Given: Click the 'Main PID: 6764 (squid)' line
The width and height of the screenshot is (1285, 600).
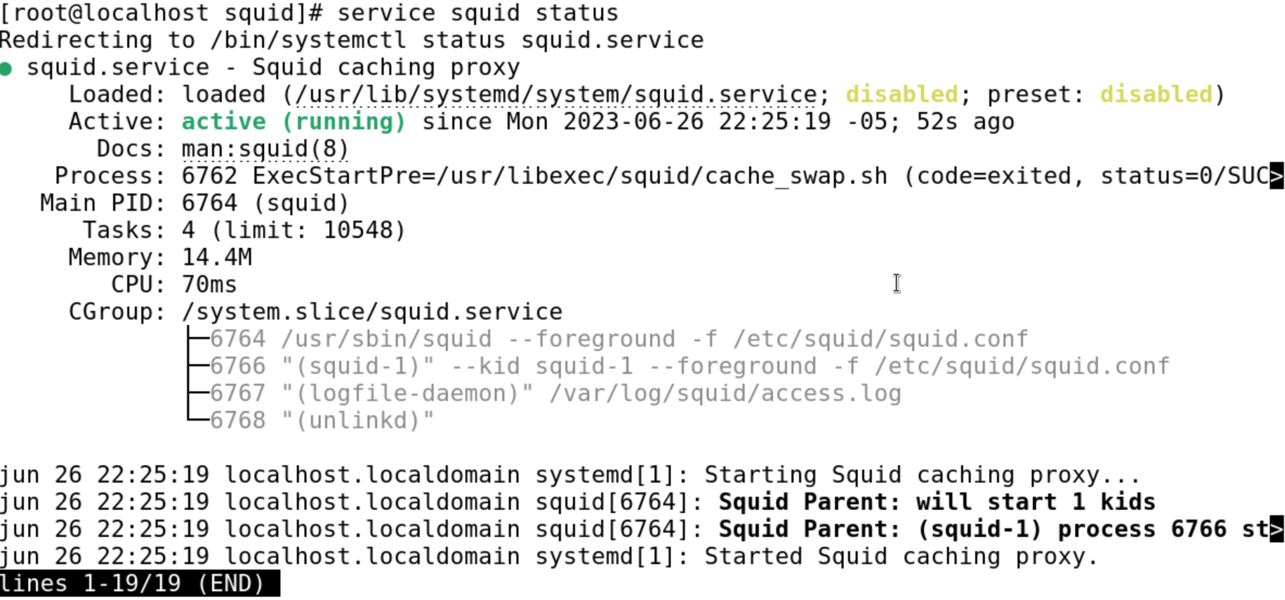Looking at the screenshot, I should [x=194, y=203].
